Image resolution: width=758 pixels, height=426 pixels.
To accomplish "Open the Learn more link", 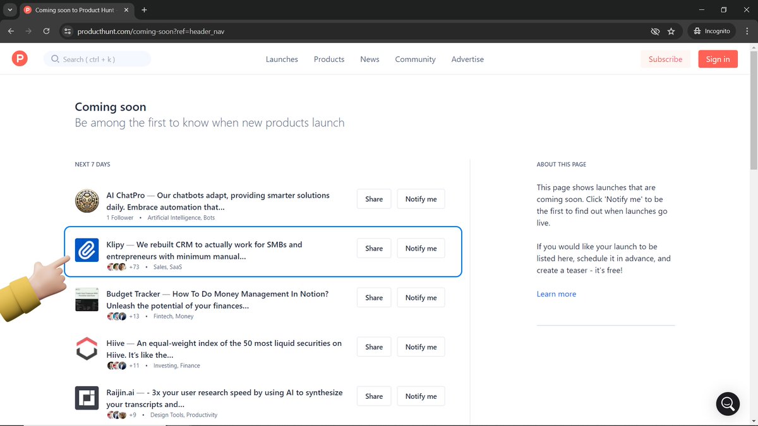I will tap(556, 294).
